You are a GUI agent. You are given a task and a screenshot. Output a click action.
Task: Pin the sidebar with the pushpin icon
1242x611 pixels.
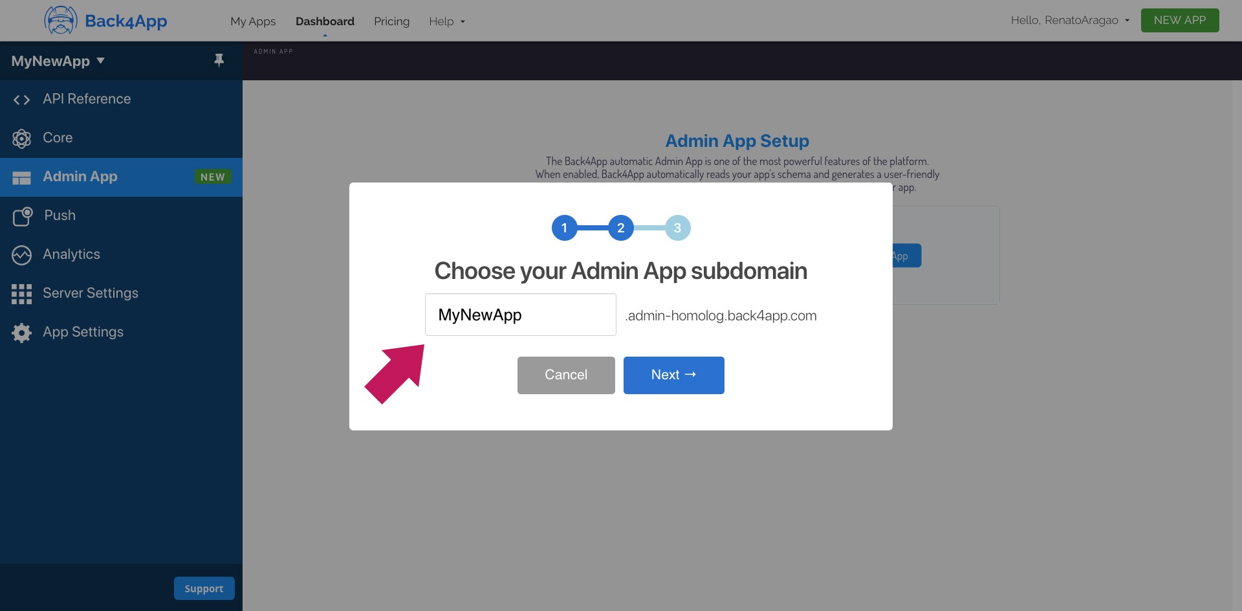[219, 60]
